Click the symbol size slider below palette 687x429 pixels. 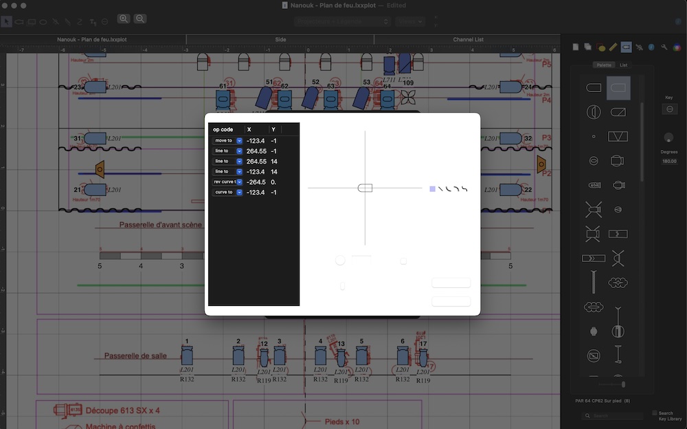click(612, 385)
